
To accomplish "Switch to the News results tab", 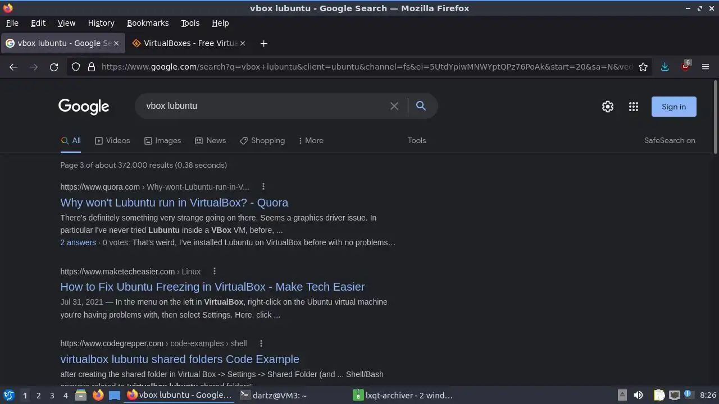I will pos(210,140).
